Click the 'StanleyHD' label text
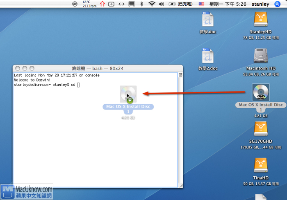This screenshot has width=287, height=200. (x=261, y=31)
